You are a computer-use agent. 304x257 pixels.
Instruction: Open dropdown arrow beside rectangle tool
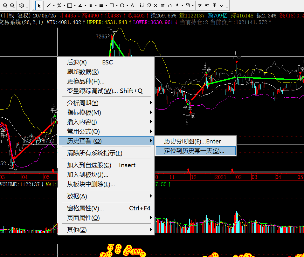click(x=117, y=6)
